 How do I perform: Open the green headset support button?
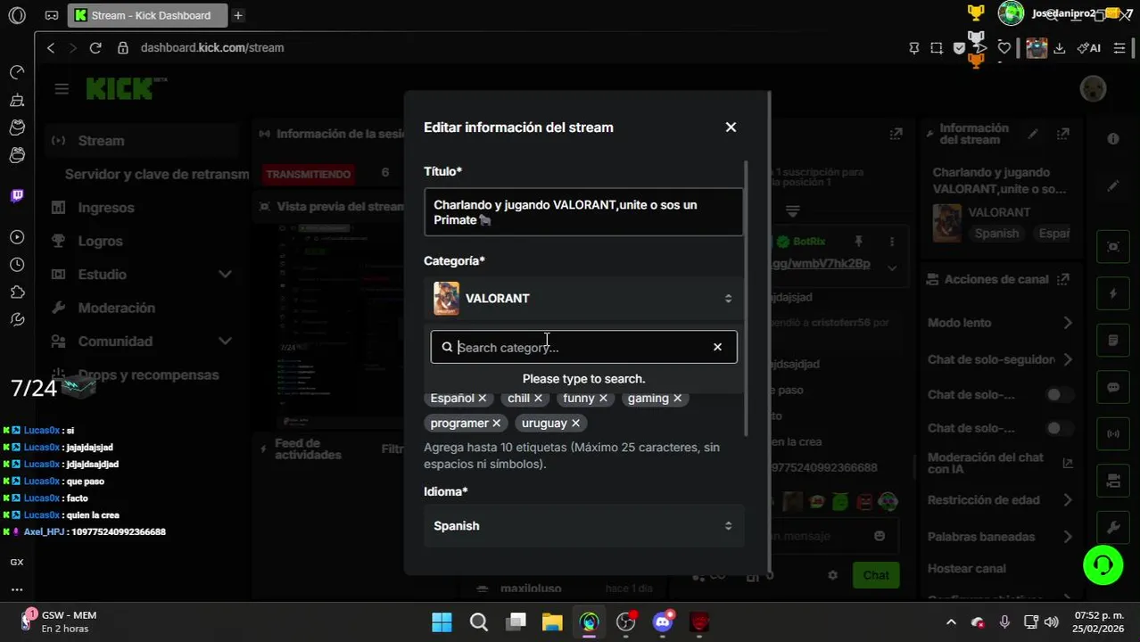tap(1103, 565)
